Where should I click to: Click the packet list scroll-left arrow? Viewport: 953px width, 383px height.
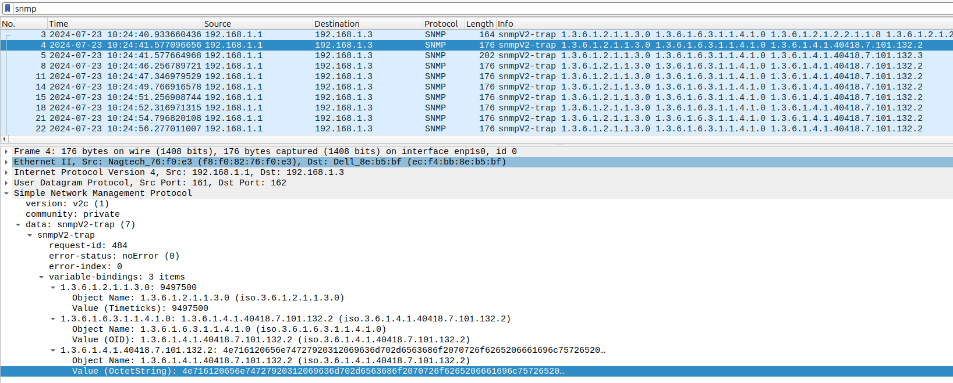(4, 139)
